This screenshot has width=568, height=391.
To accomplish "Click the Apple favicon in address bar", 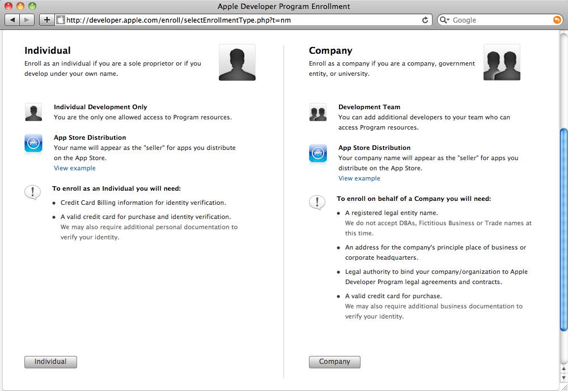I will pyautogui.click(x=61, y=20).
